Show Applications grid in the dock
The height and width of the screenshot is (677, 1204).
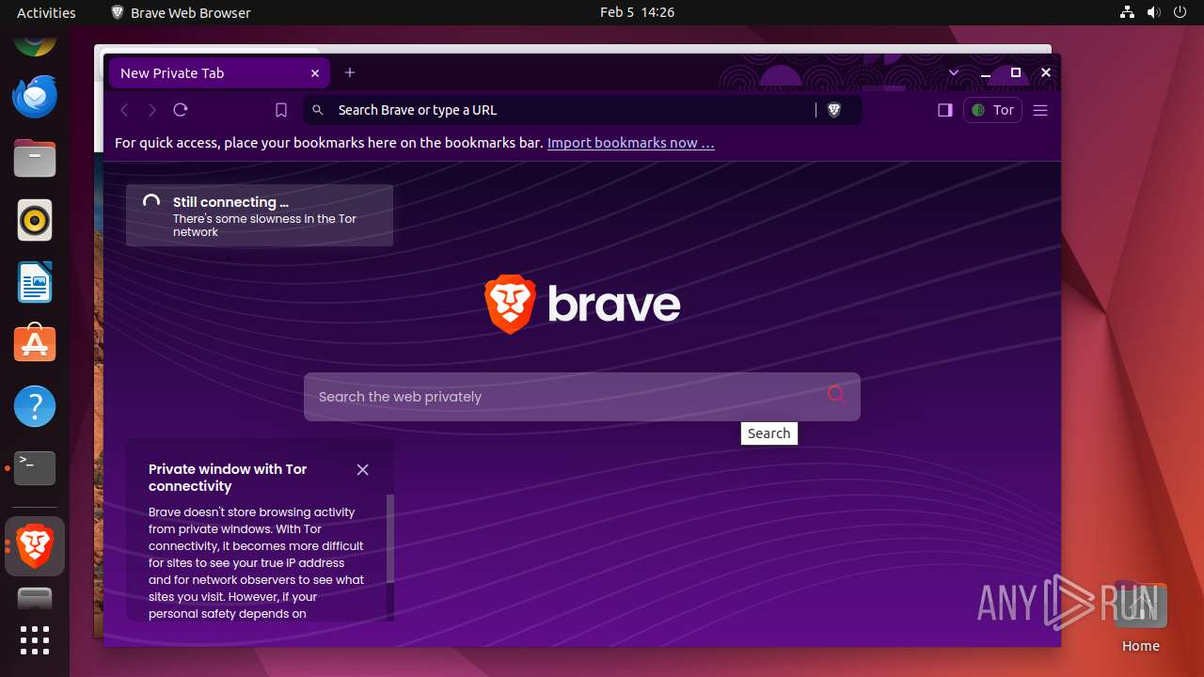click(35, 639)
